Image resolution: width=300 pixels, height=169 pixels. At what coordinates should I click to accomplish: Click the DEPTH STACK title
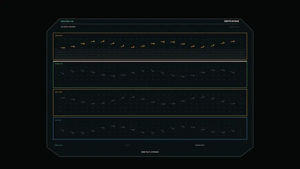pyautogui.click(x=232, y=21)
